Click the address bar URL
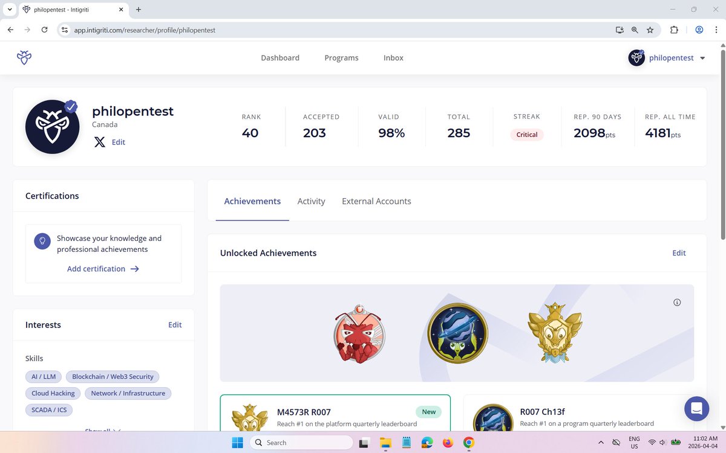 coord(145,30)
